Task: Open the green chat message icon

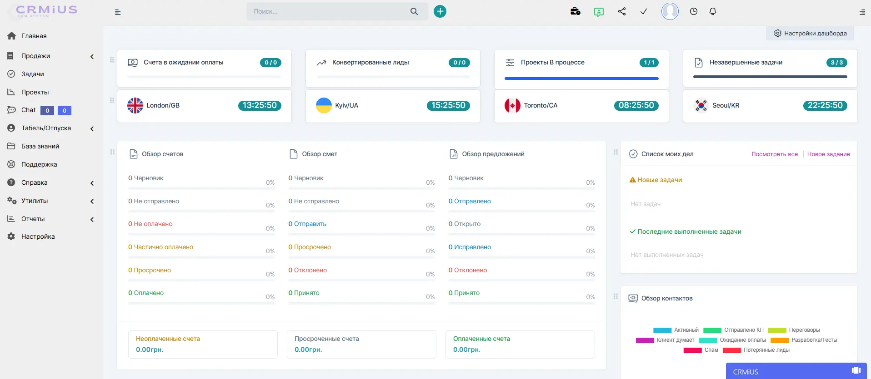Action: pyautogui.click(x=599, y=12)
